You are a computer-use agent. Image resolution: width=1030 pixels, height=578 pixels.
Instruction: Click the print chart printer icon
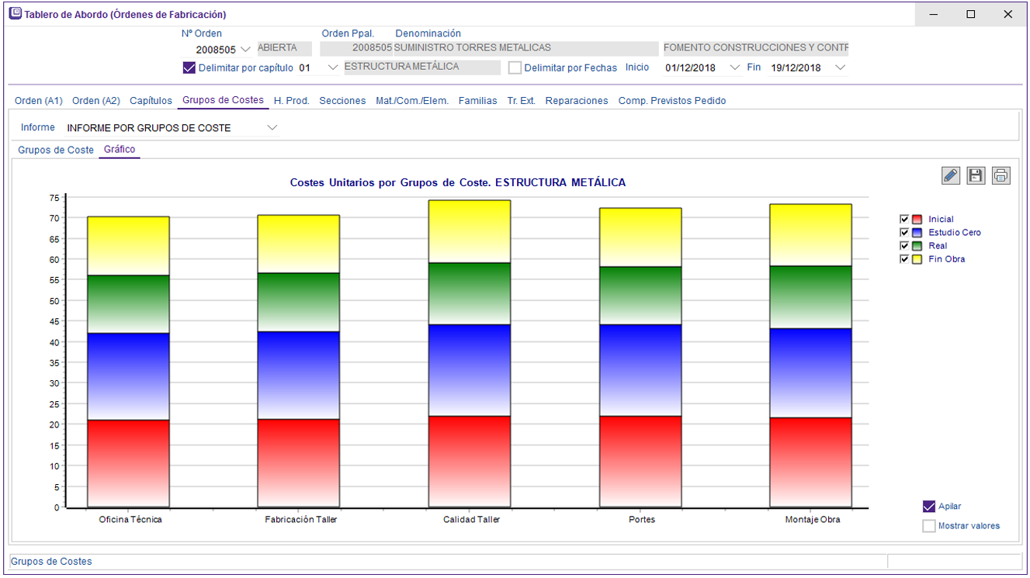[x=1001, y=175]
